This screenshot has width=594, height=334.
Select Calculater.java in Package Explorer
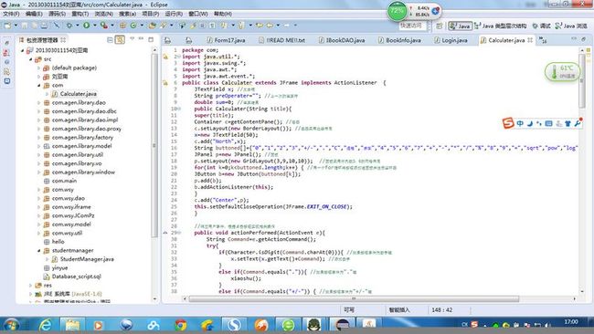78,94
